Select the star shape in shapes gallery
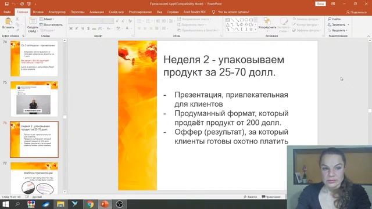The image size is (372, 209). (x=251, y=30)
